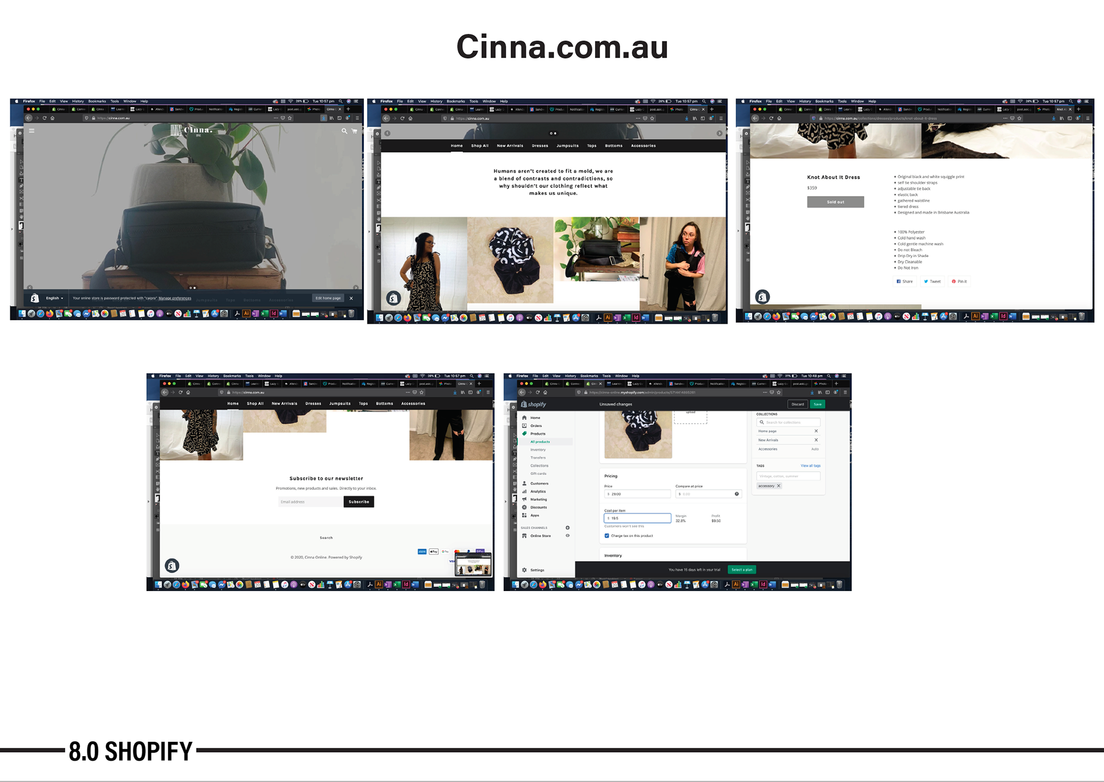This screenshot has height=782, width=1104.
Task: Uncheck Charge tax on this product
Action: 607,535
